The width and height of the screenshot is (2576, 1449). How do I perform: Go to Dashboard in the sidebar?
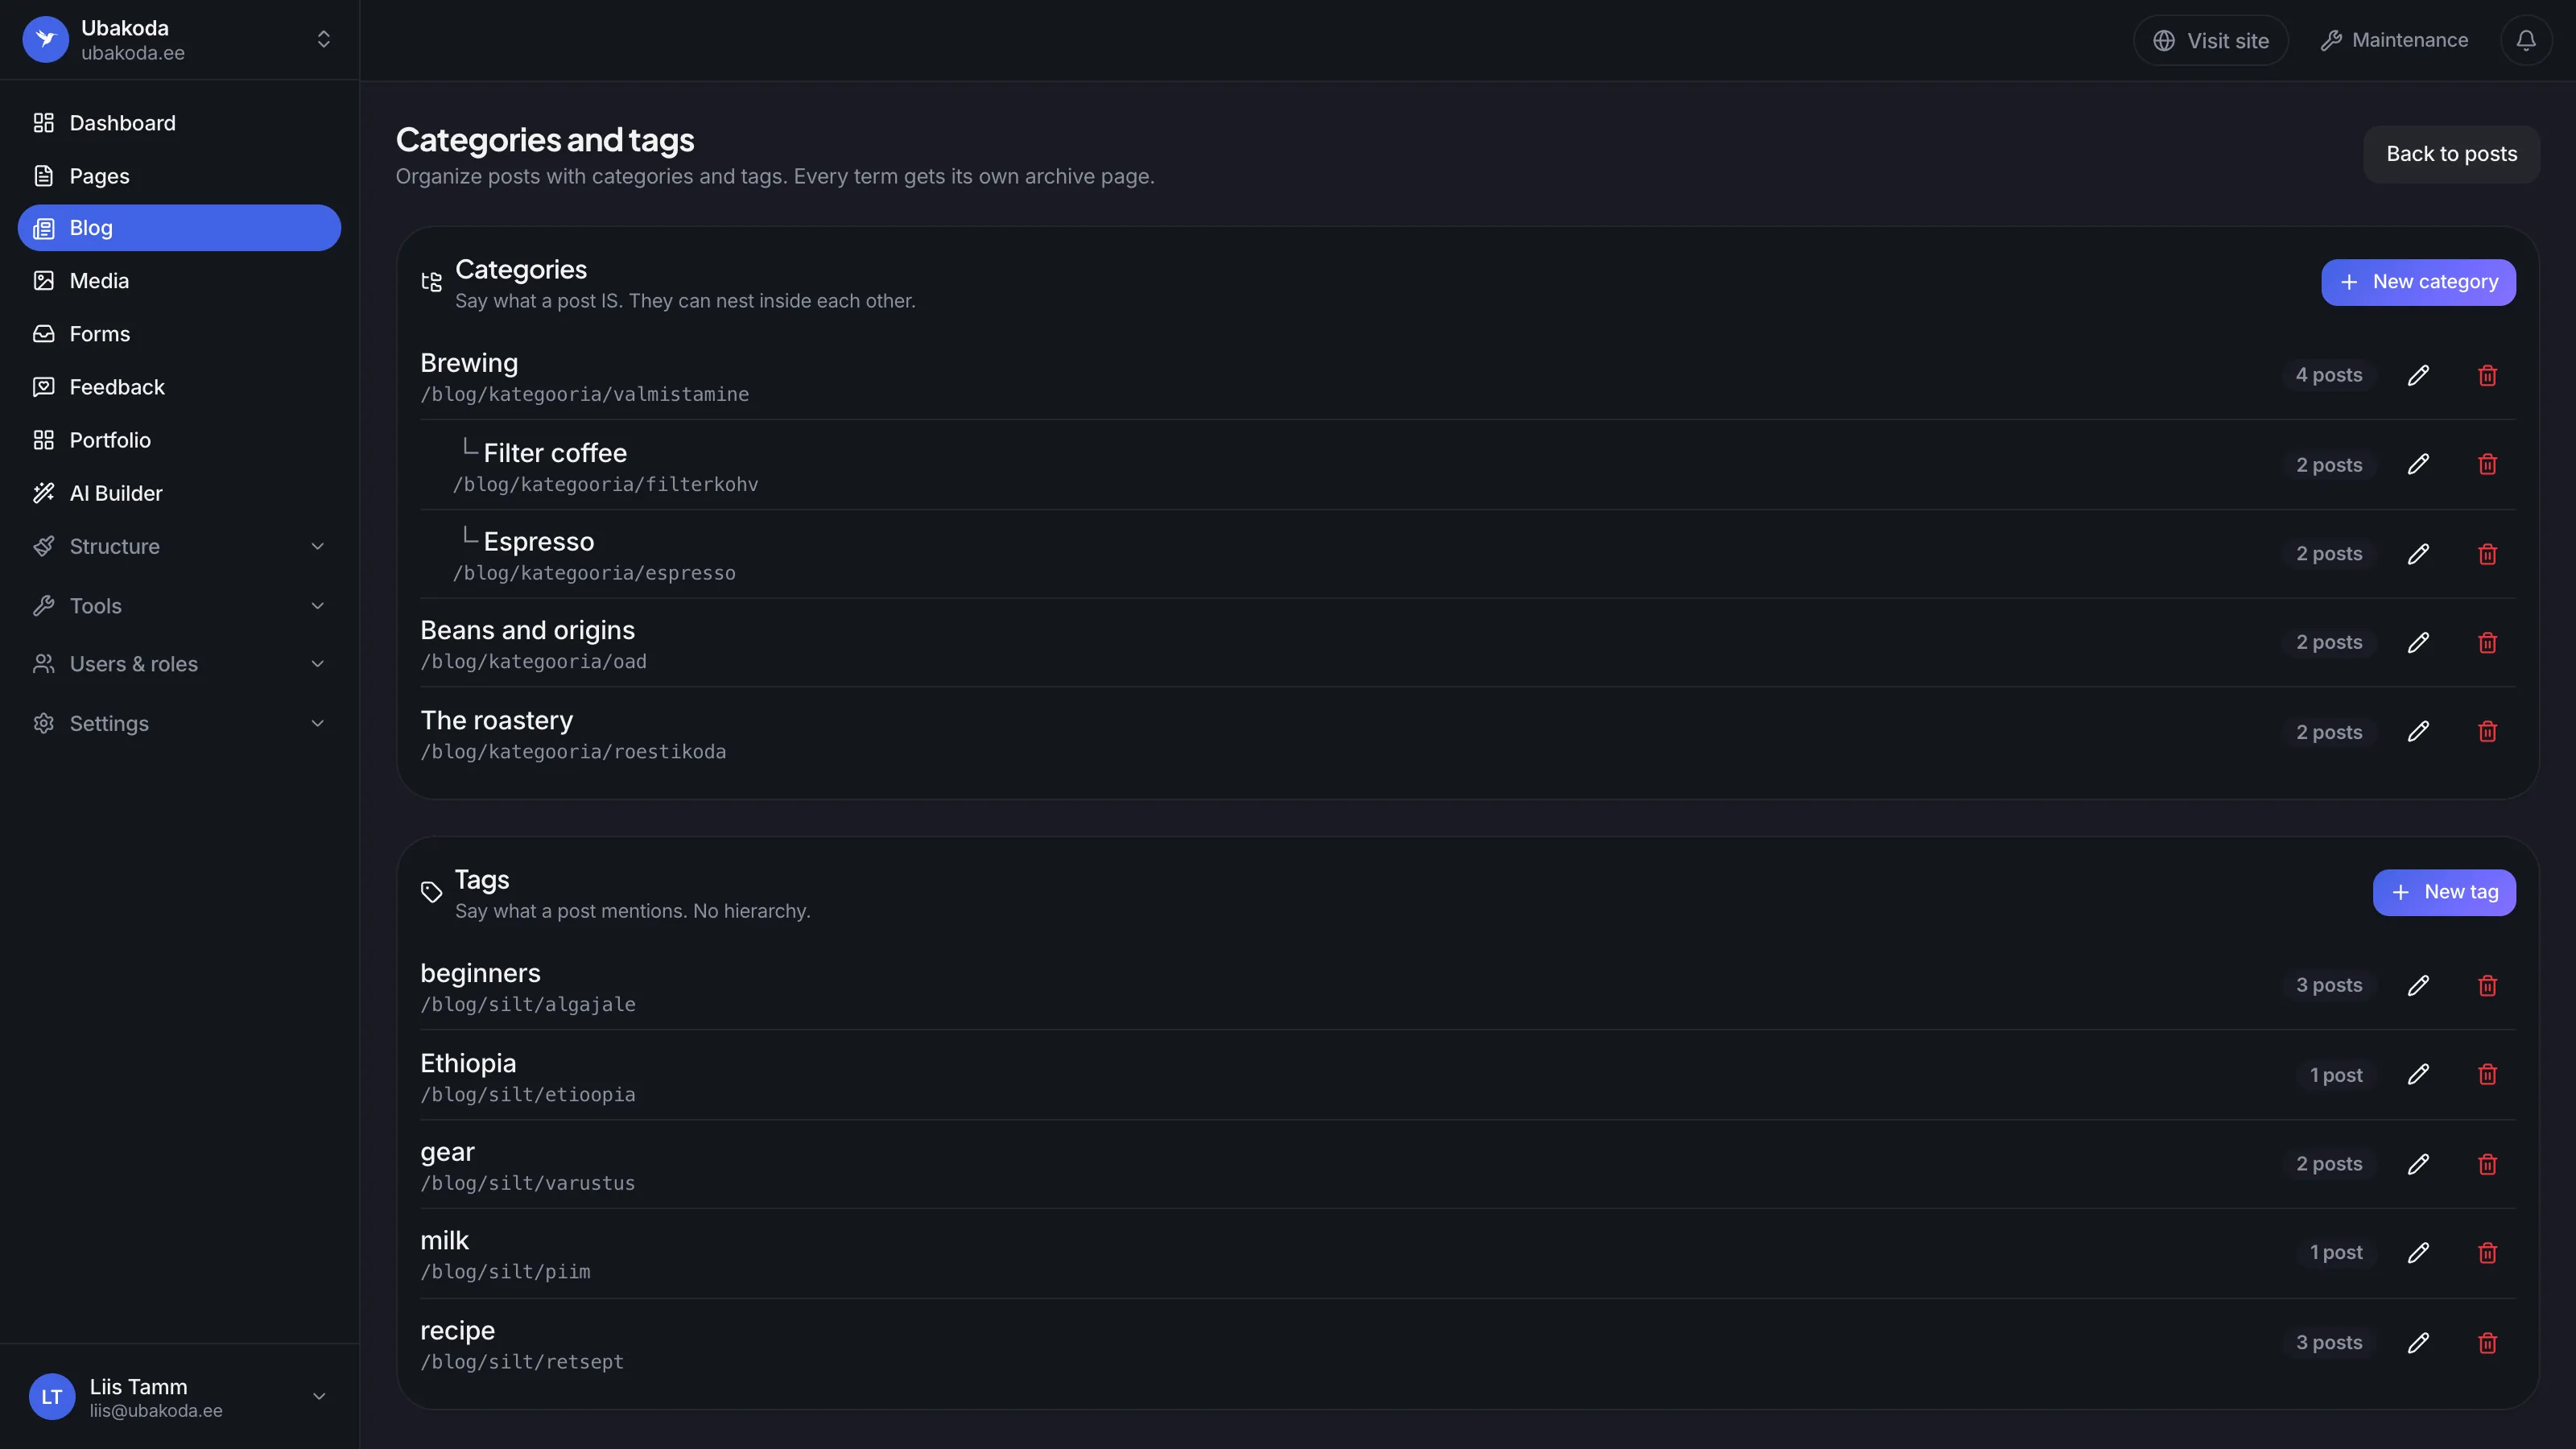(x=179, y=123)
